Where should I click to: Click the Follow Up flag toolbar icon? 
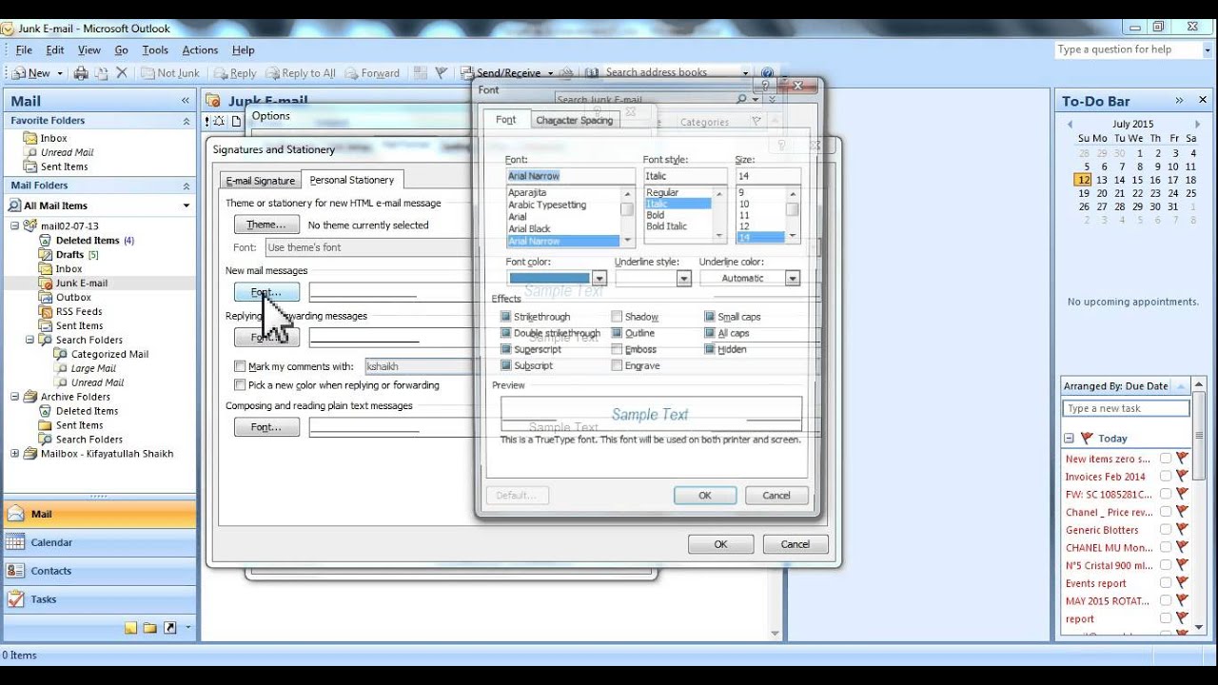441,72
